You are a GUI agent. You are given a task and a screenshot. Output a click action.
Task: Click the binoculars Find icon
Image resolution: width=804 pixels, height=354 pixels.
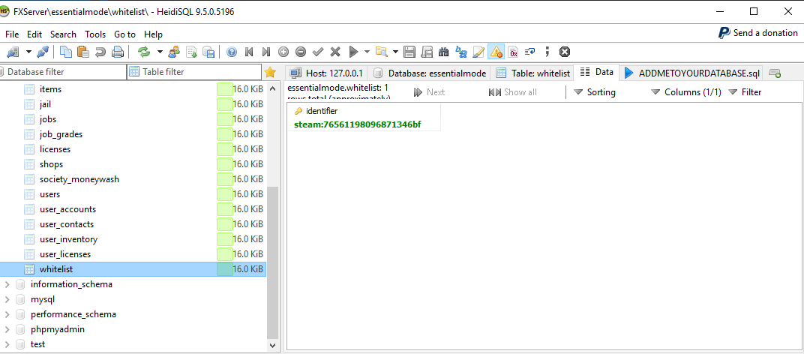click(x=444, y=52)
